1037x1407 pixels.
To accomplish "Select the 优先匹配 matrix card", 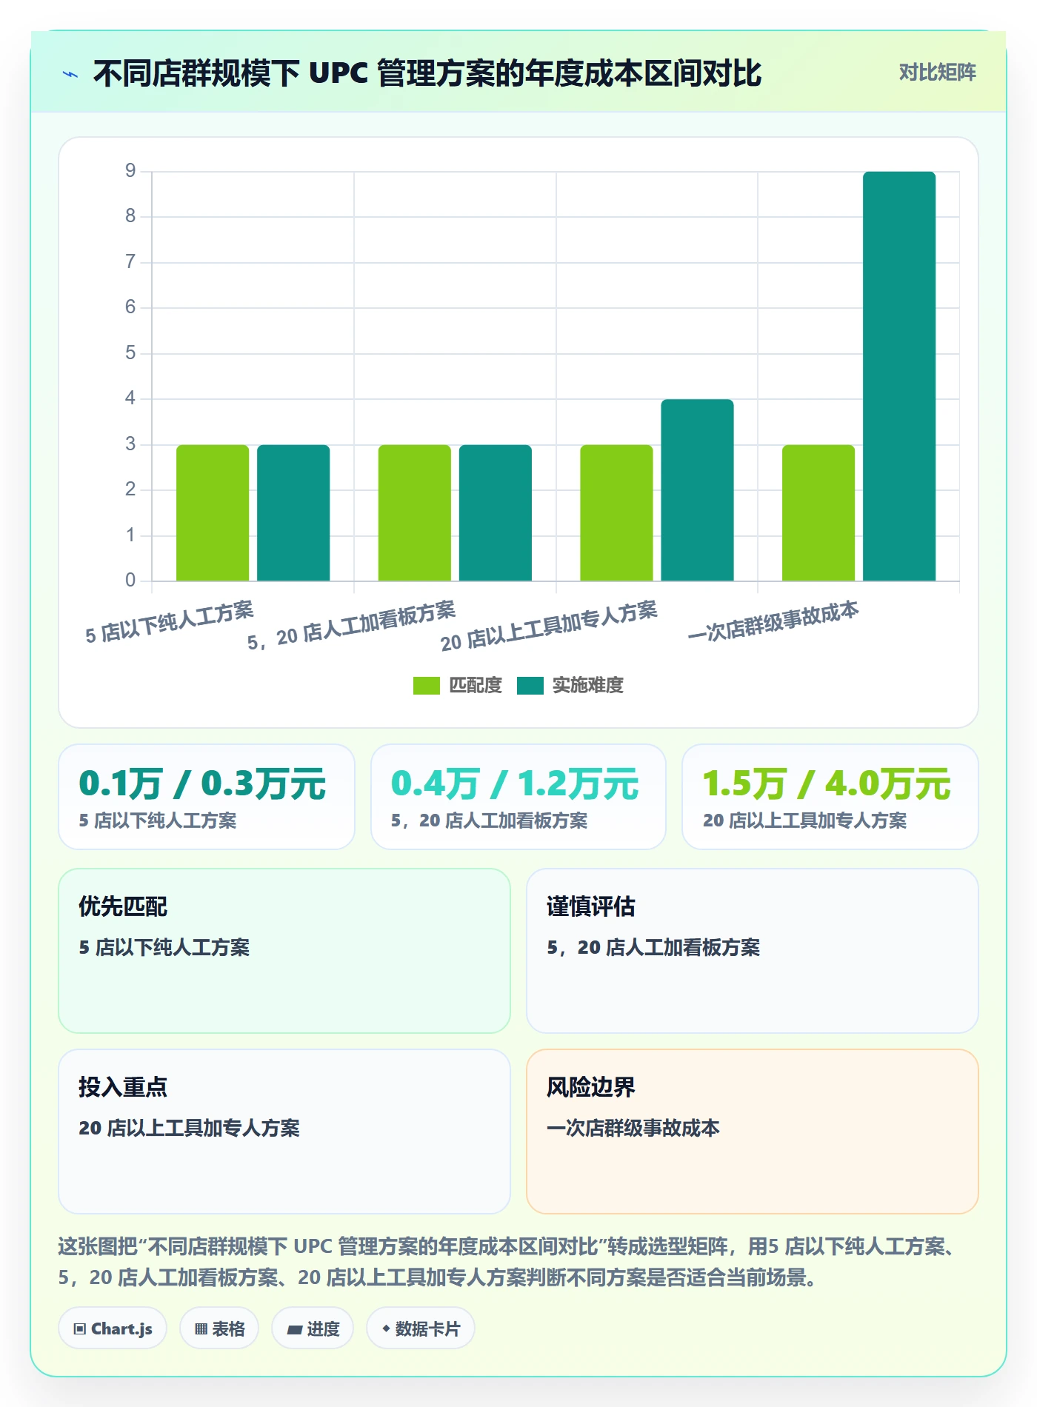I will click(x=284, y=951).
